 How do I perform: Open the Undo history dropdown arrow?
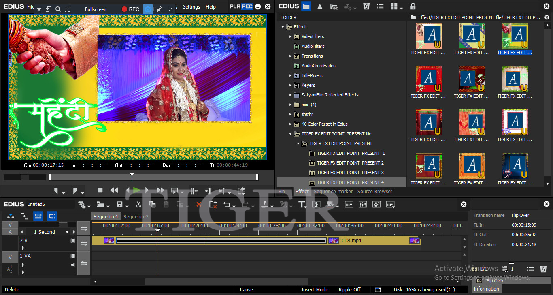pos(235,206)
